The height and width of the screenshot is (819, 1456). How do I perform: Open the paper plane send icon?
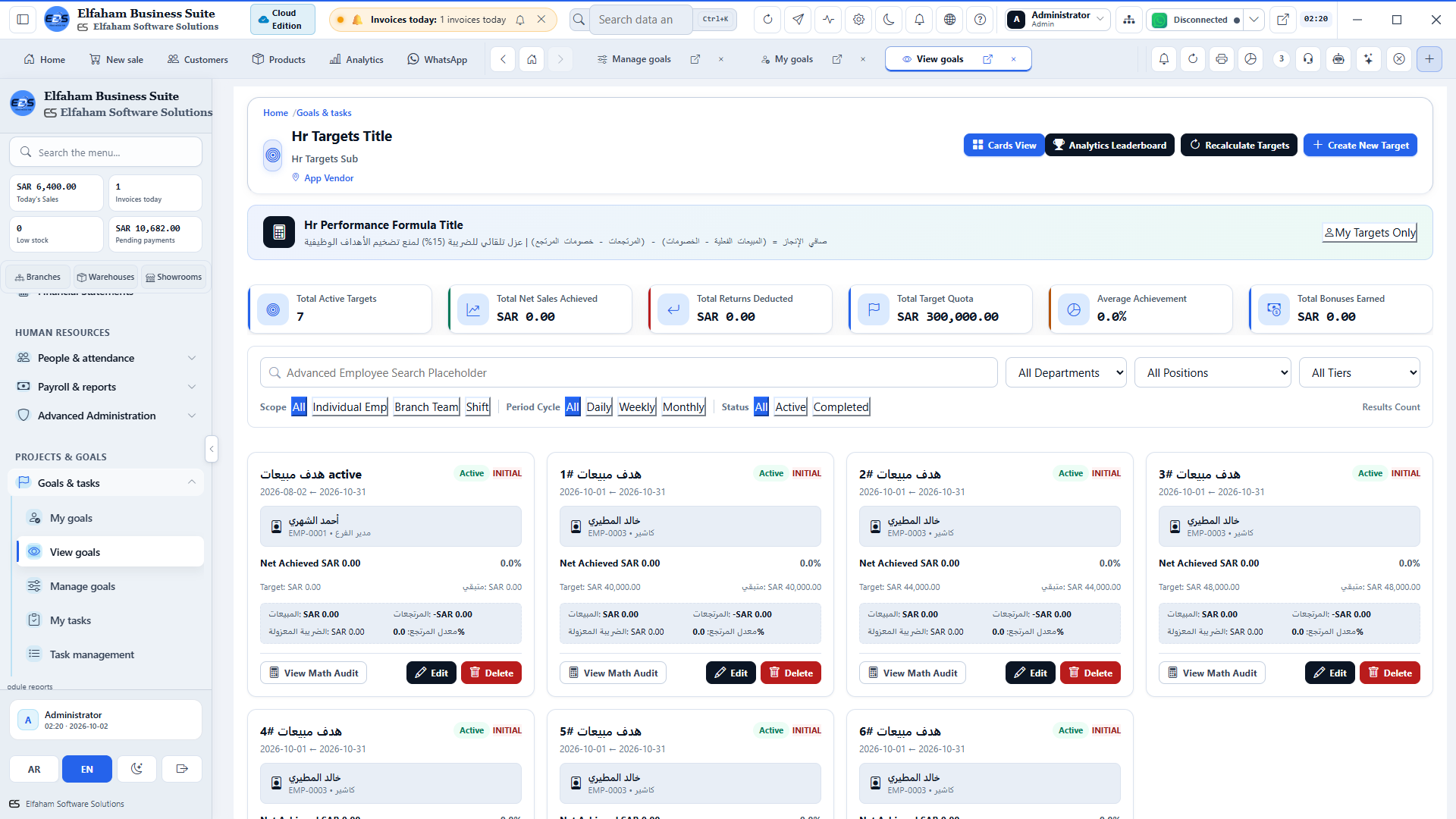pos(798,20)
